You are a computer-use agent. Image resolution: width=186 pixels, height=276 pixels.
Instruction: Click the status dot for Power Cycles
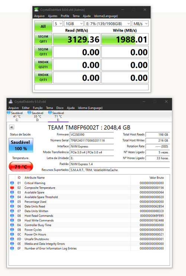[x=12, y=230]
